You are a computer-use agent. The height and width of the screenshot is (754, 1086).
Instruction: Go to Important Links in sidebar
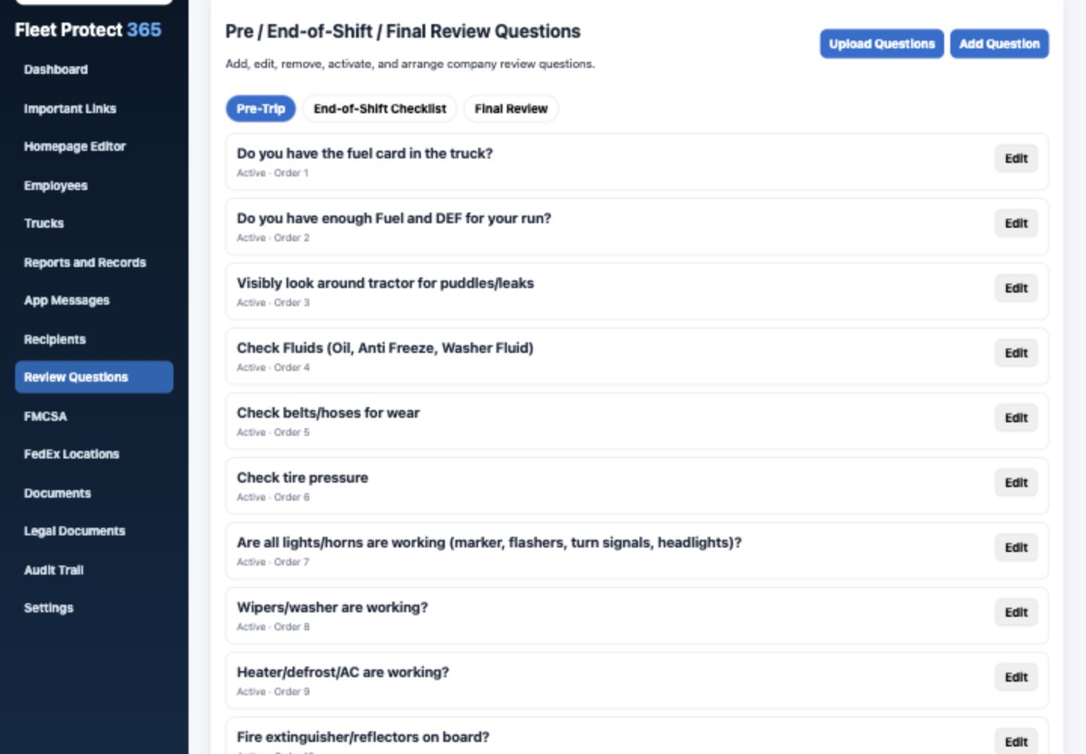pyautogui.click(x=70, y=109)
